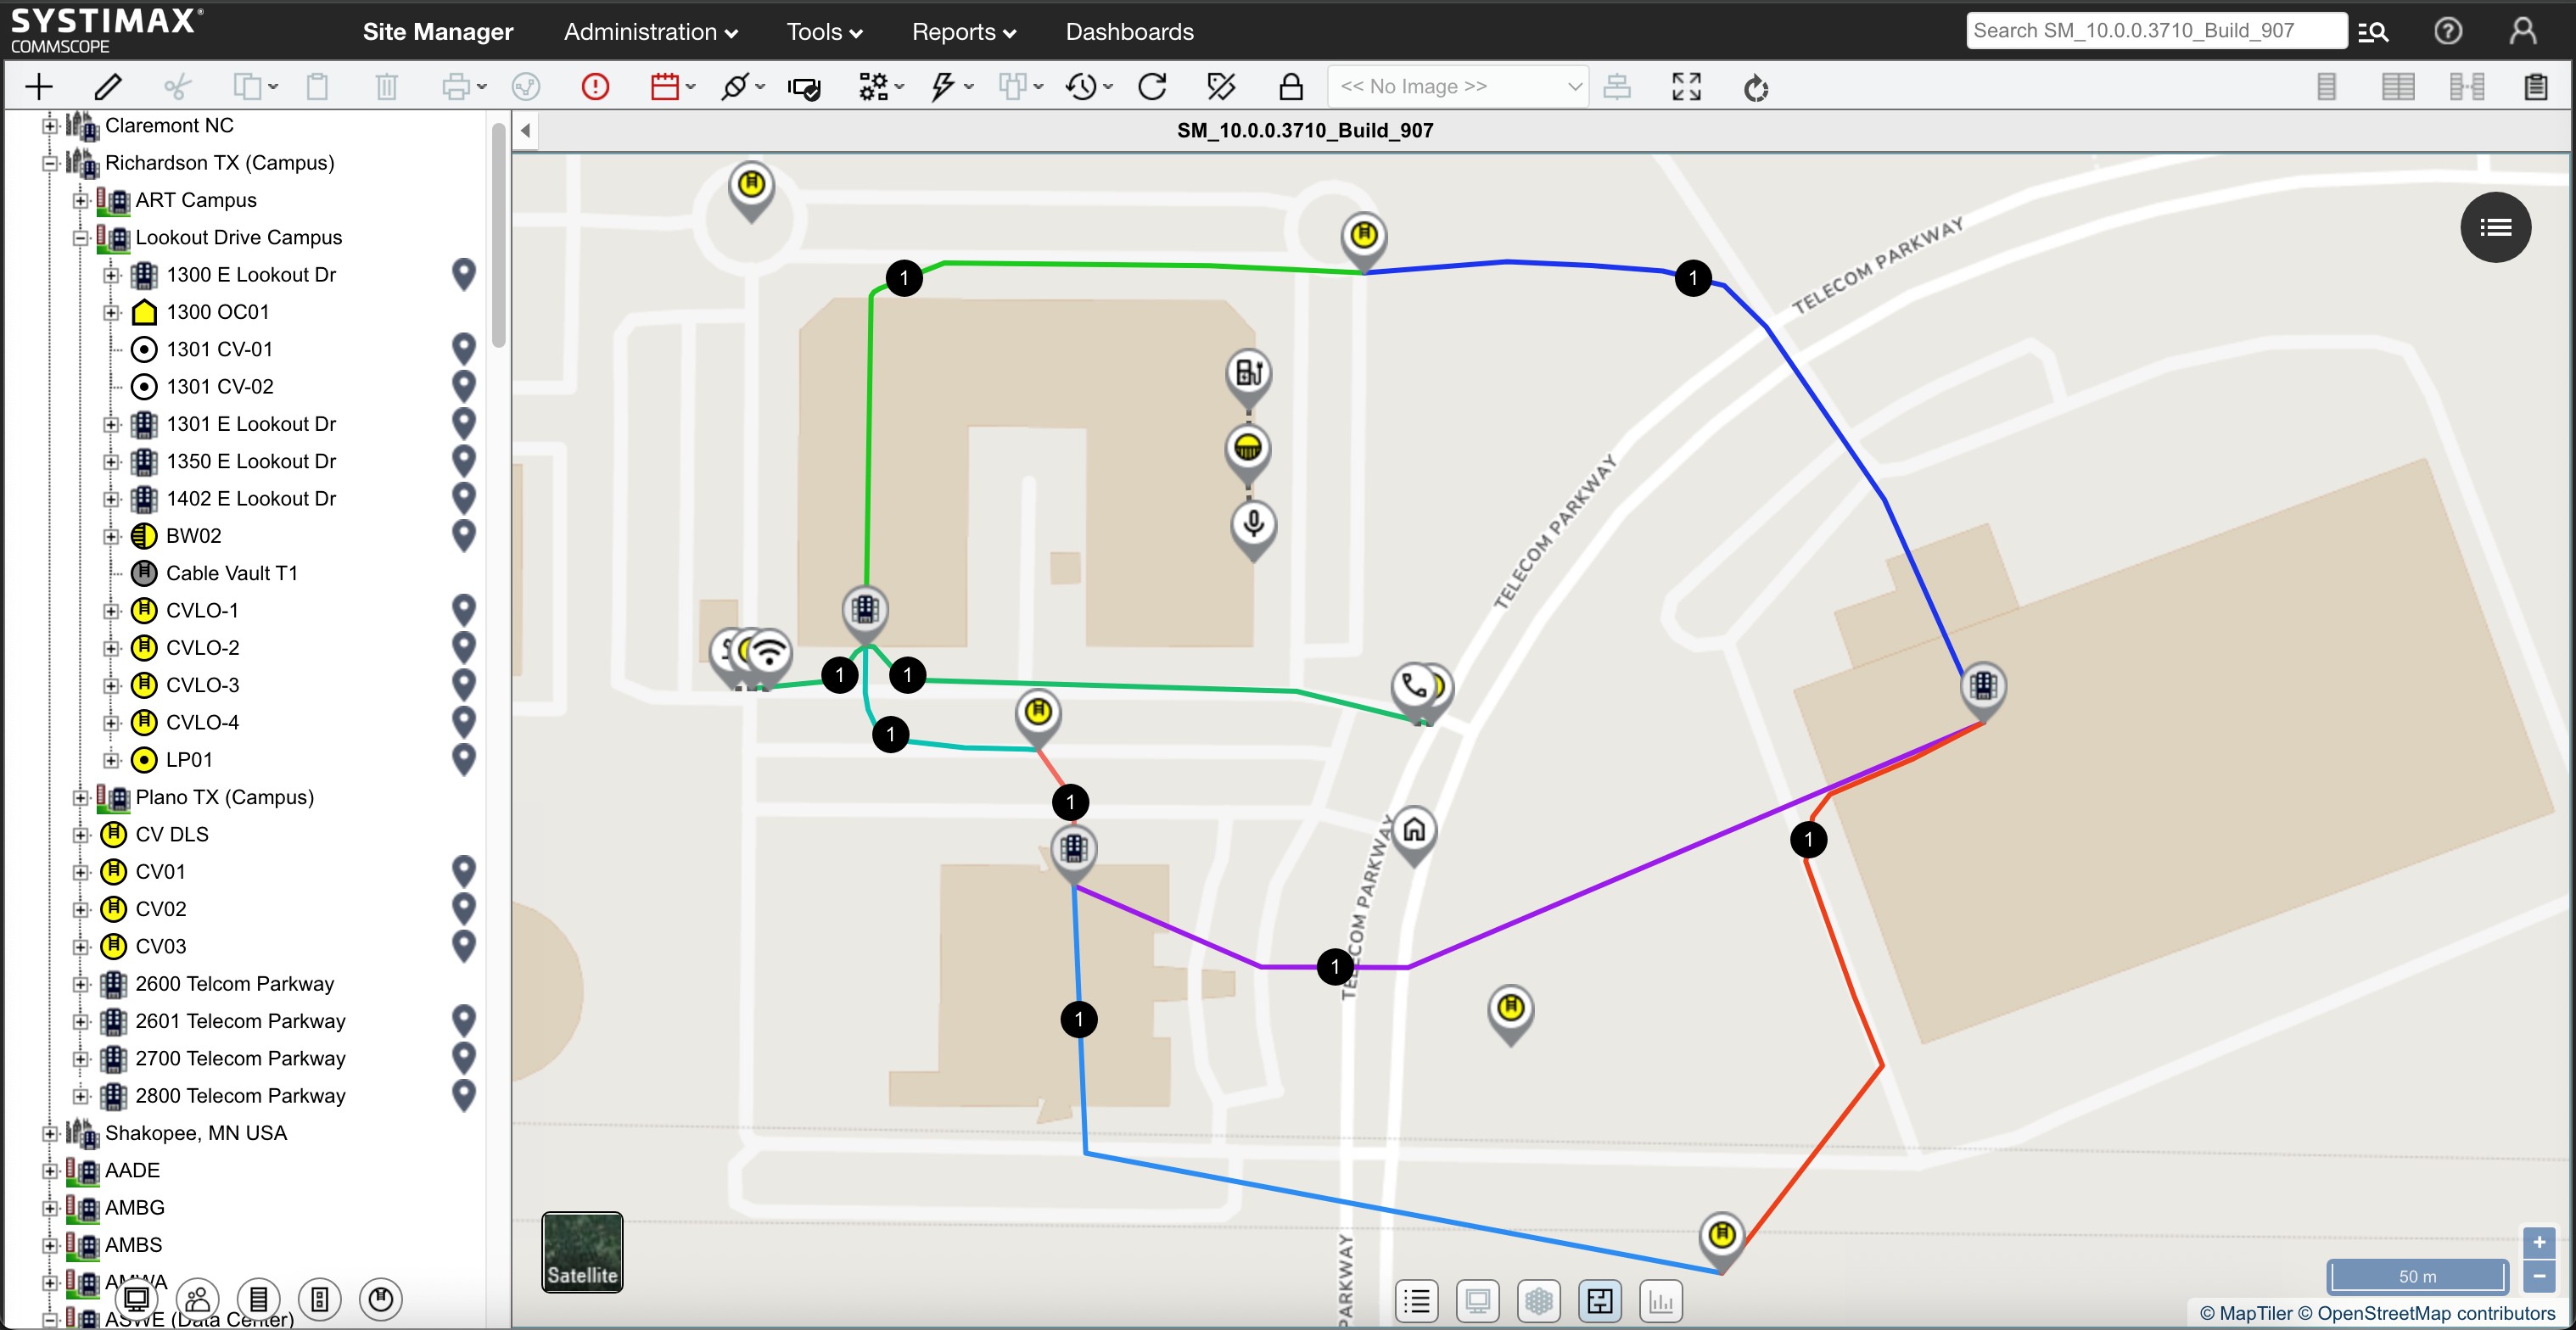Click location pin for 1300 E Lookout Dr

(463, 274)
